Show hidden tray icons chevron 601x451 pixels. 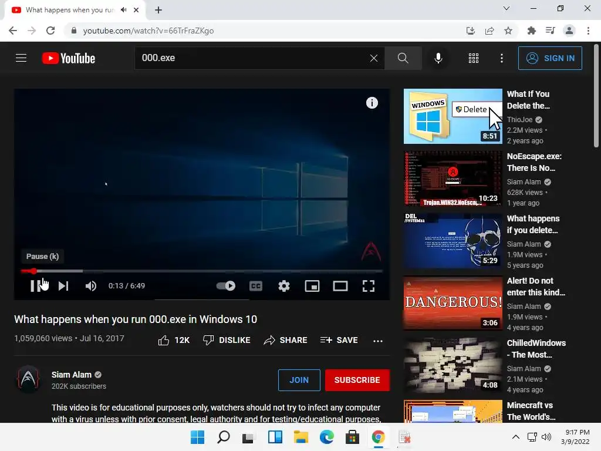516,437
